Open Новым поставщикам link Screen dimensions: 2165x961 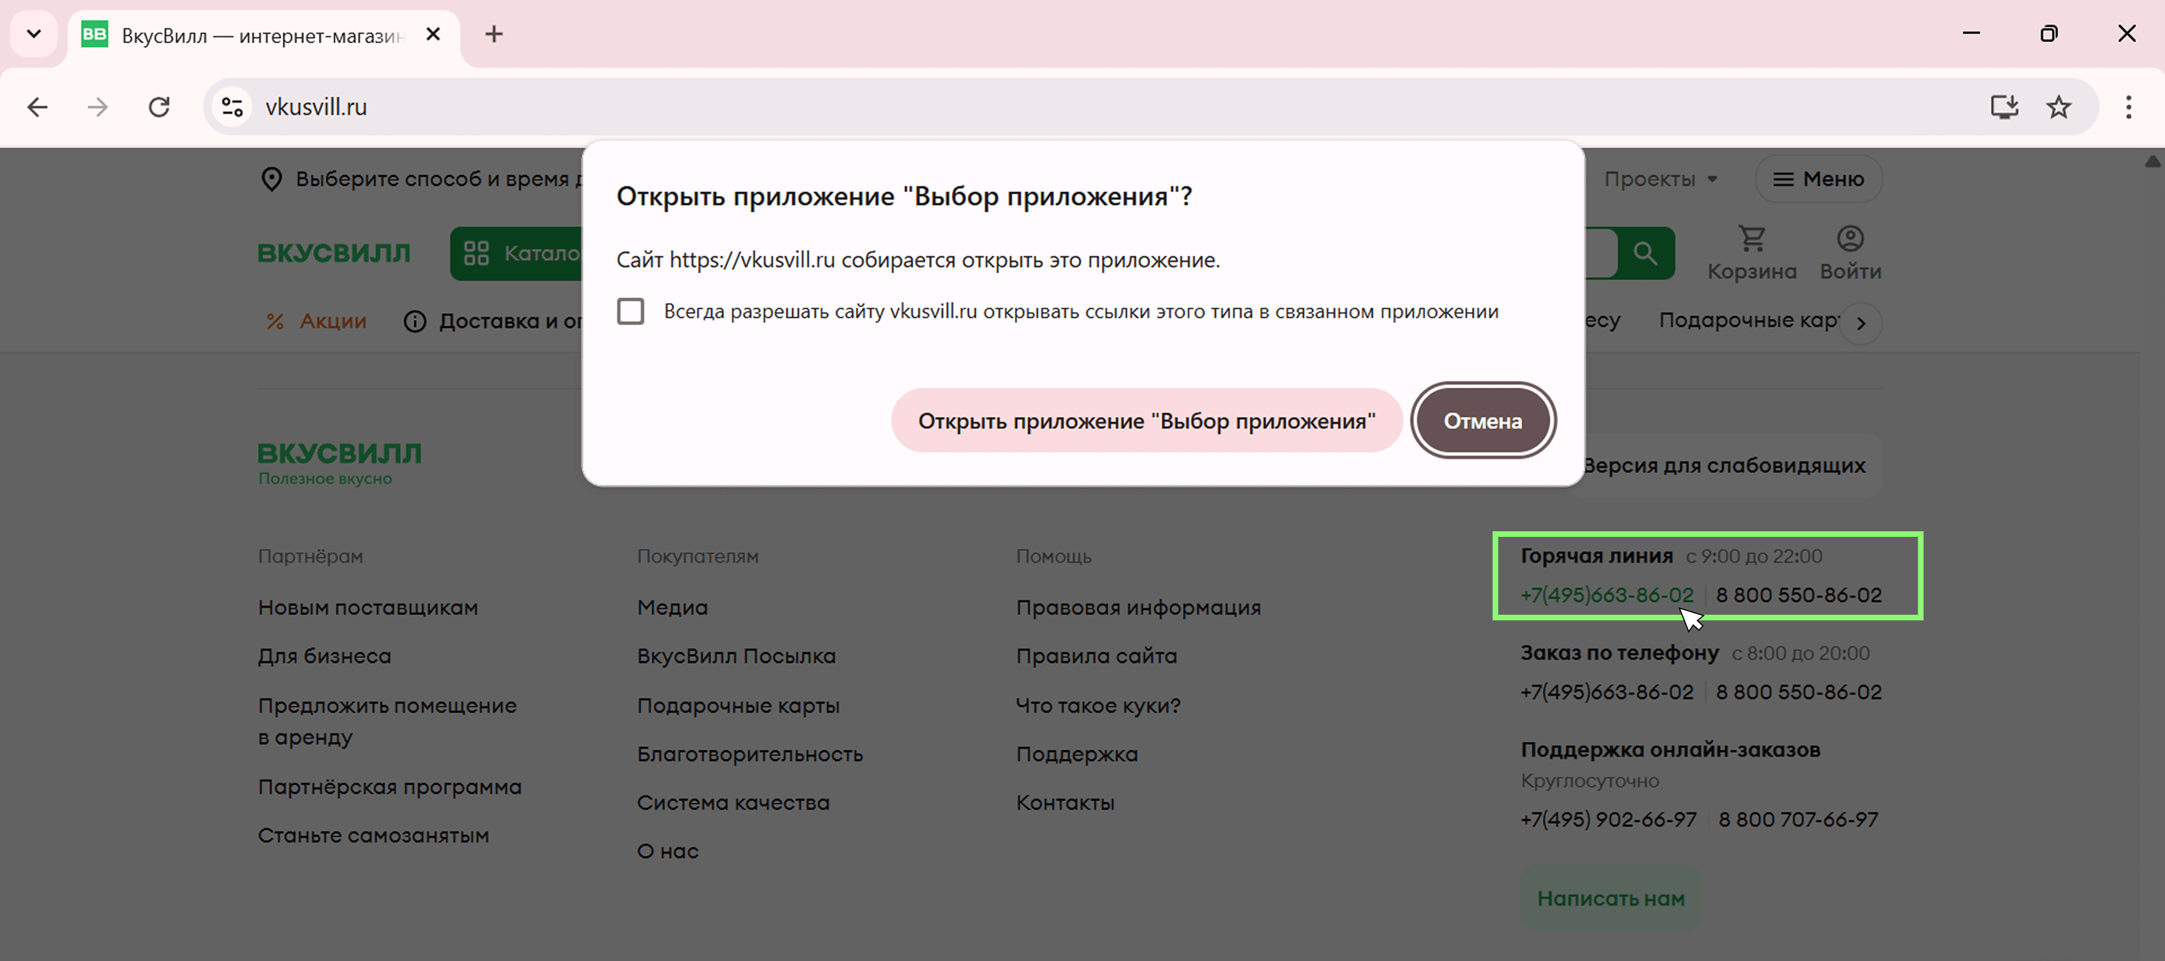point(368,607)
